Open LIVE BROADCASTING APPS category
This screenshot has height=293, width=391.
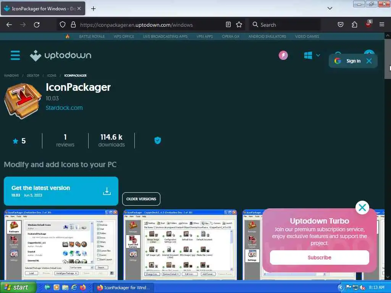point(165,36)
